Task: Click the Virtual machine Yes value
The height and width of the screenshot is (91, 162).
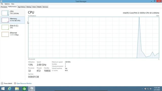Action: [66, 68]
